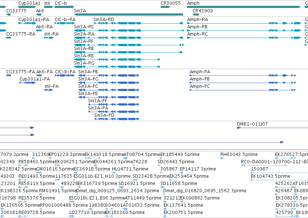Image resolution: width=308 pixels, height=218 pixels.
Task: Select the Sin3A-PE protein label
Action: (88, 93)
